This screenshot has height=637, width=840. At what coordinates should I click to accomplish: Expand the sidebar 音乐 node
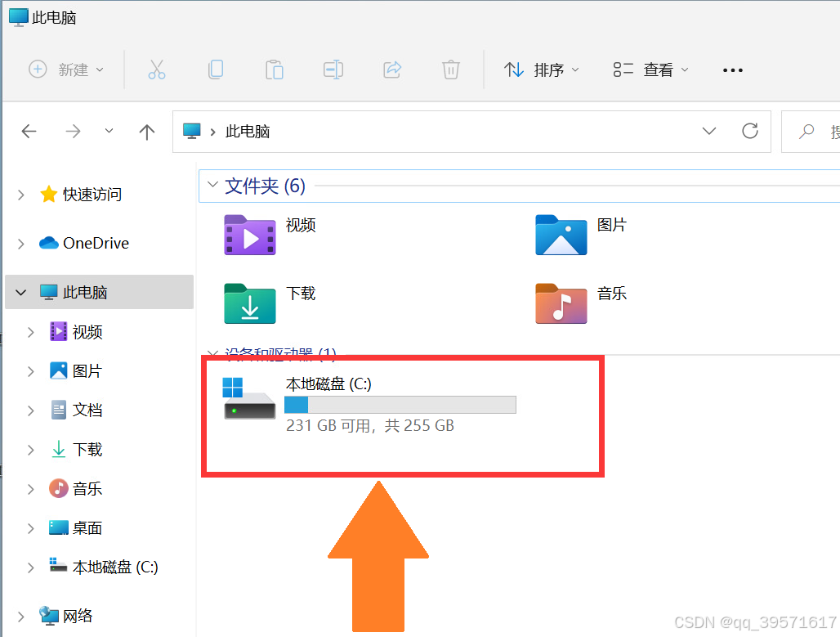click(x=30, y=489)
